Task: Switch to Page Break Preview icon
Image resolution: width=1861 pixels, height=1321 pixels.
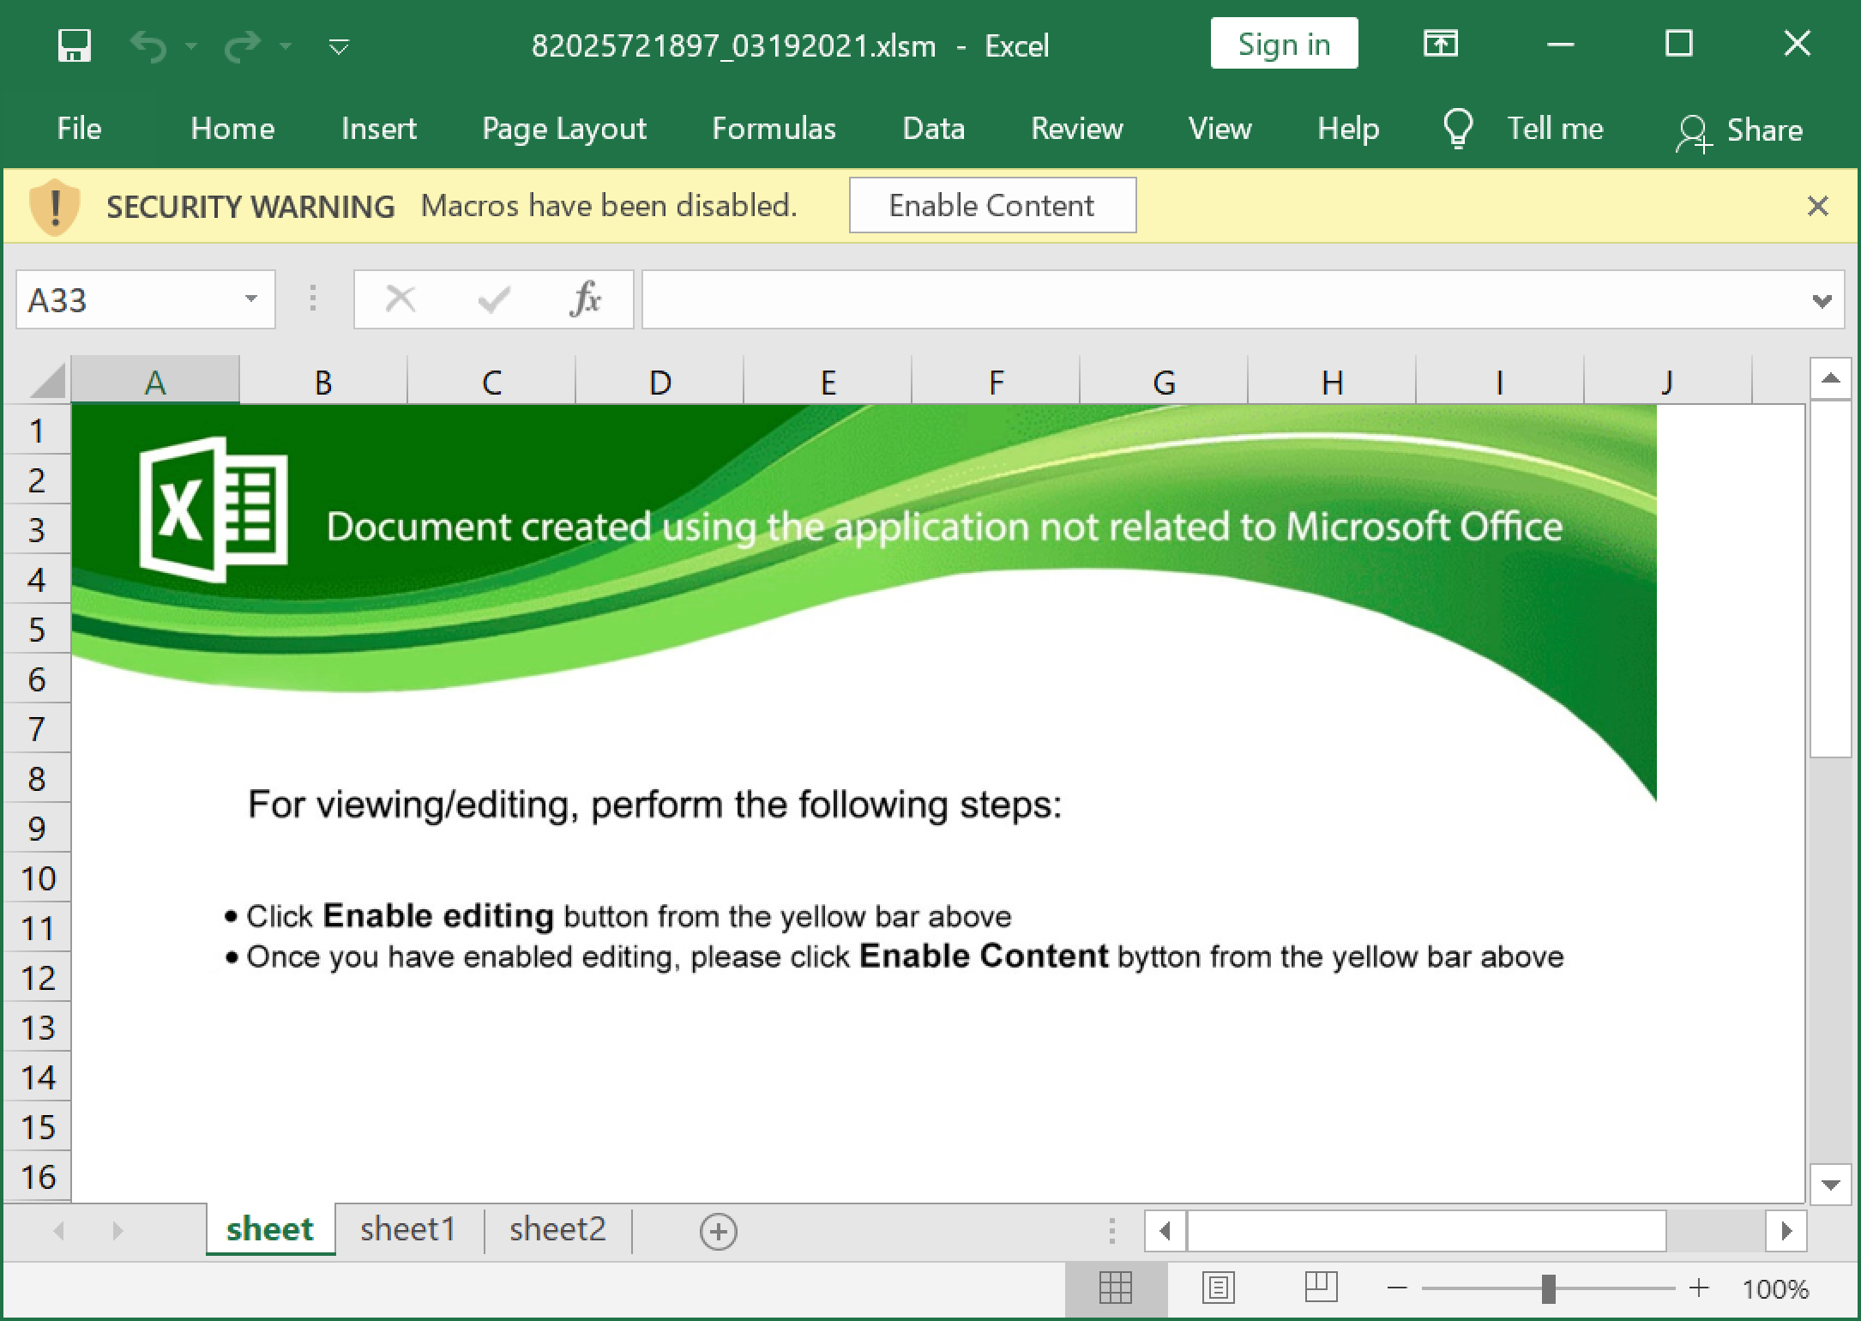Action: [x=1321, y=1287]
